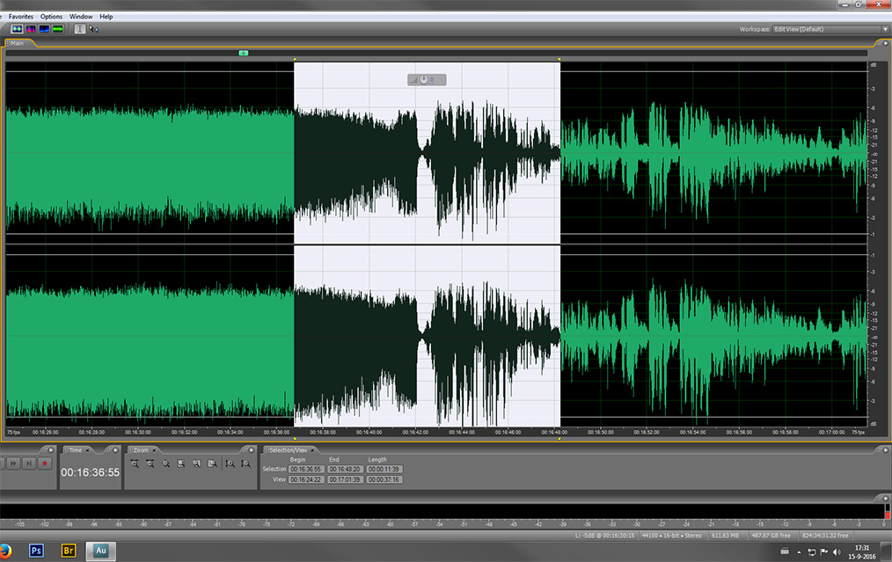
Task: Open the Time panel options menu
Action: [x=115, y=449]
